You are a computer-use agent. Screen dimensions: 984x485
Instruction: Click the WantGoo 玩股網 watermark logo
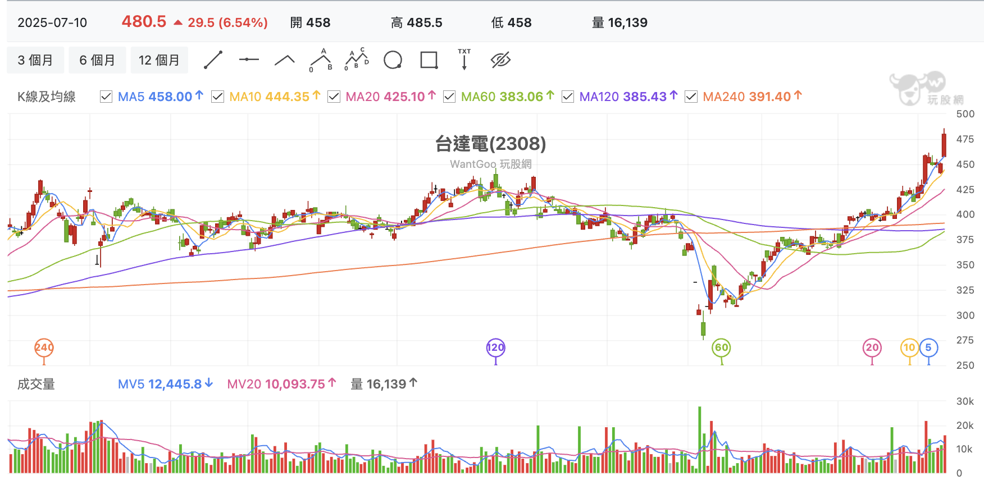(x=926, y=89)
